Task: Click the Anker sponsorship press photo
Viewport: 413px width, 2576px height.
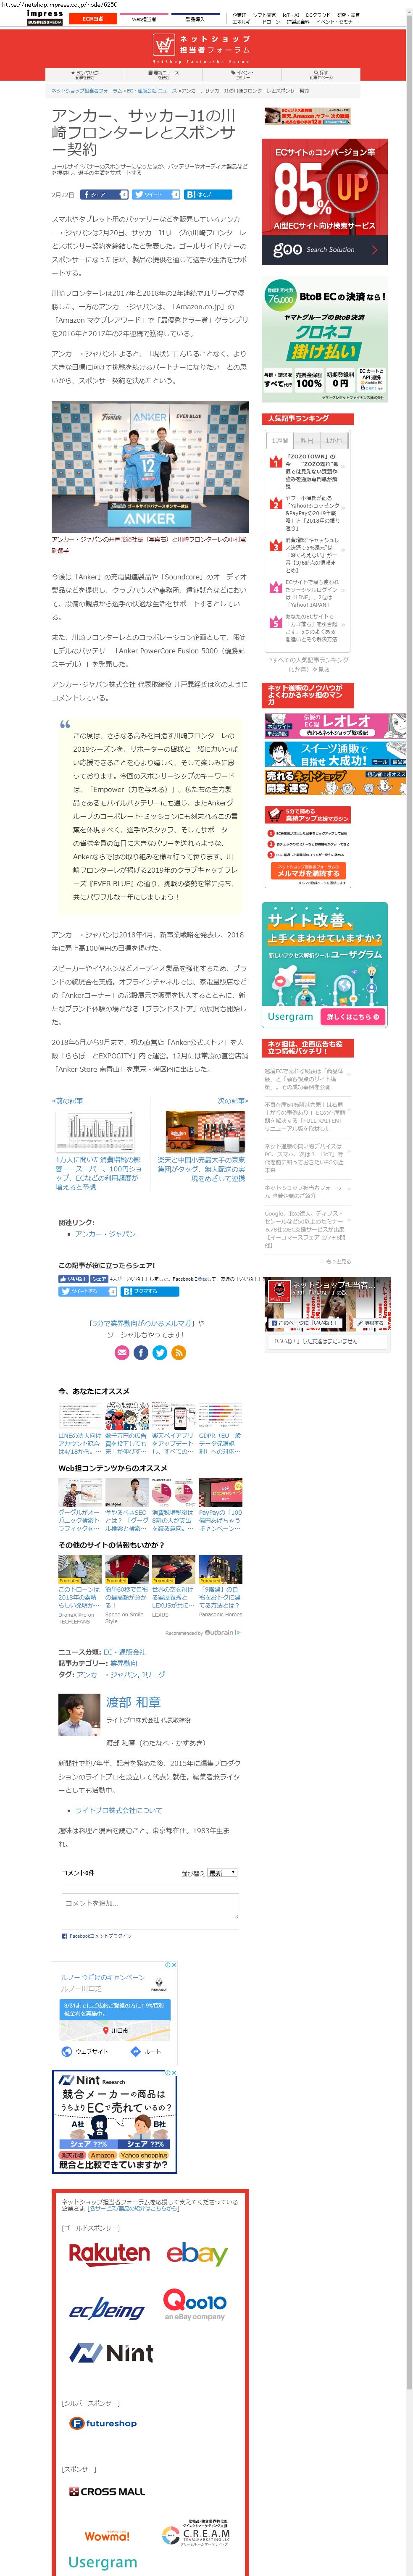Action: 150,467
